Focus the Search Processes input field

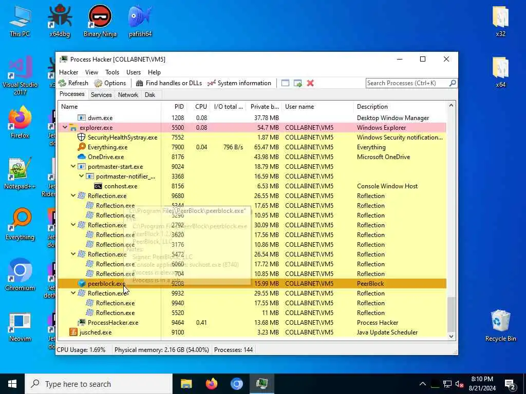(x=407, y=83)
